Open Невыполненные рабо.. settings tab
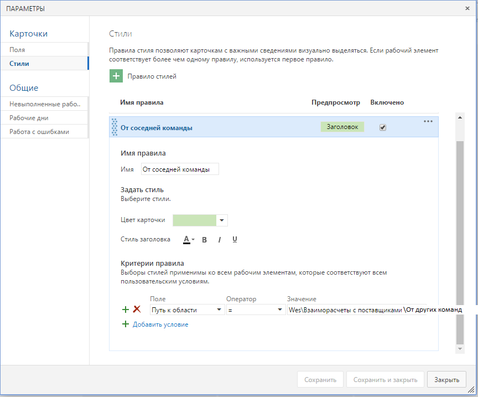 coord(44,104)
